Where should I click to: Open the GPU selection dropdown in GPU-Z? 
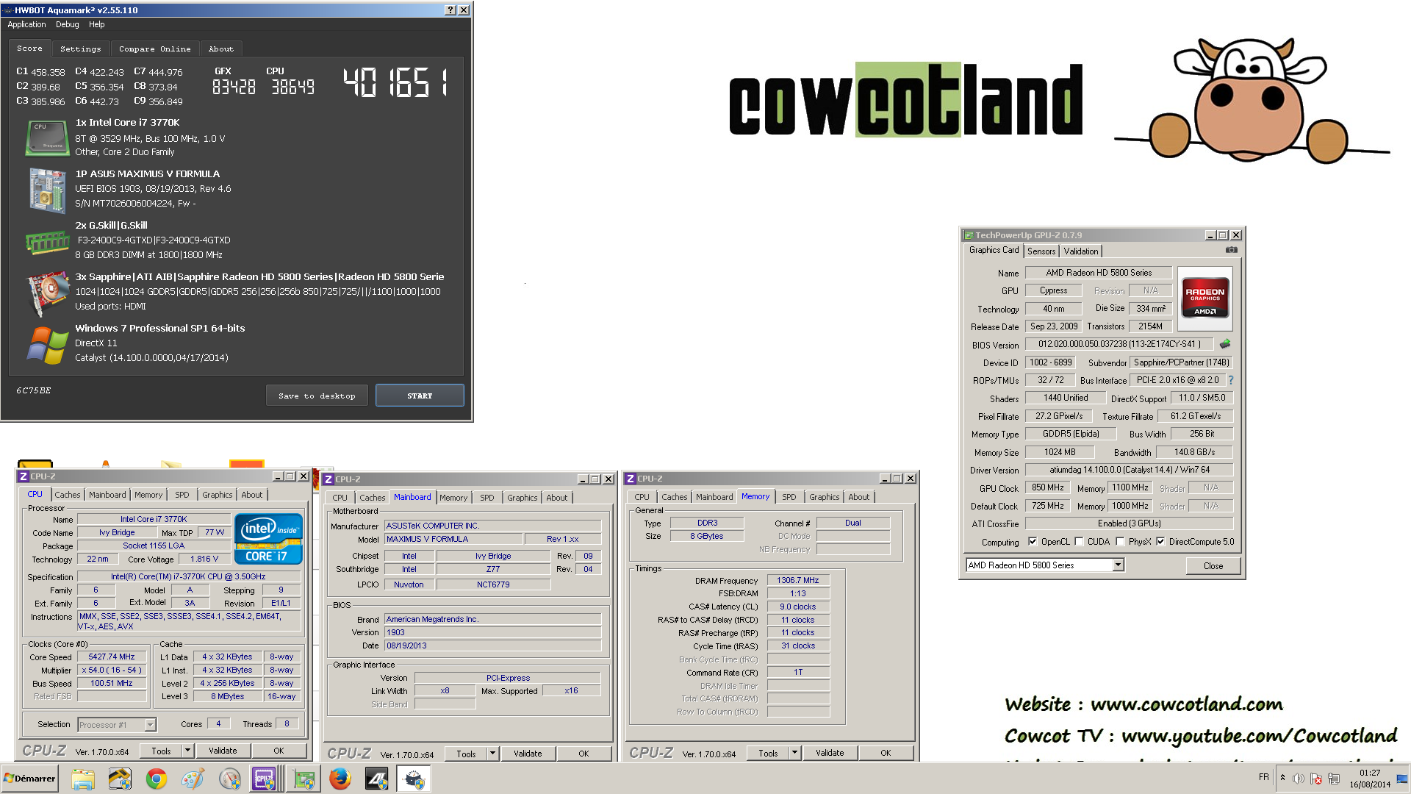(1118, 565)
